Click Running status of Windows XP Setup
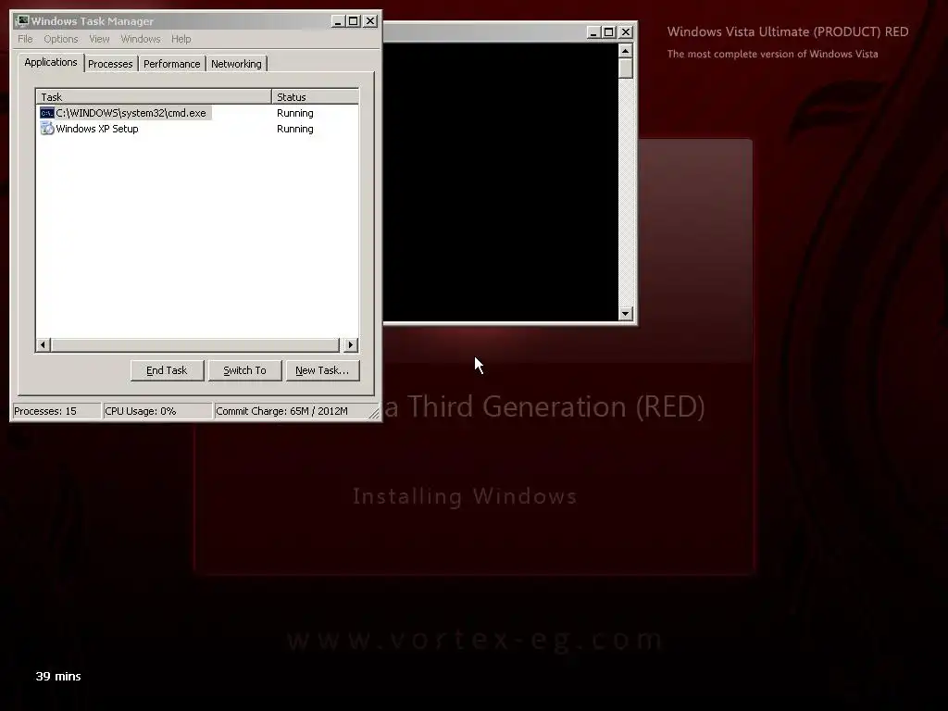 coord(295,129)
